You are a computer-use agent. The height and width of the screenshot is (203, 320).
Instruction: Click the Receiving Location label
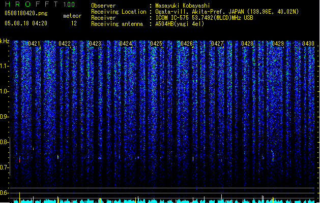119,12
